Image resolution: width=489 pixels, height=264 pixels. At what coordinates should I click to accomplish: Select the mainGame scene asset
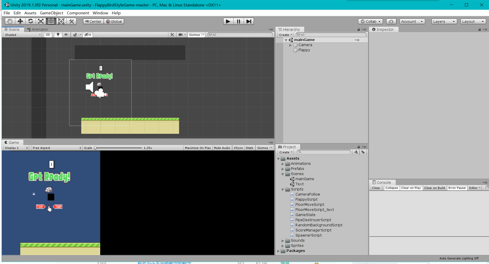304,179
